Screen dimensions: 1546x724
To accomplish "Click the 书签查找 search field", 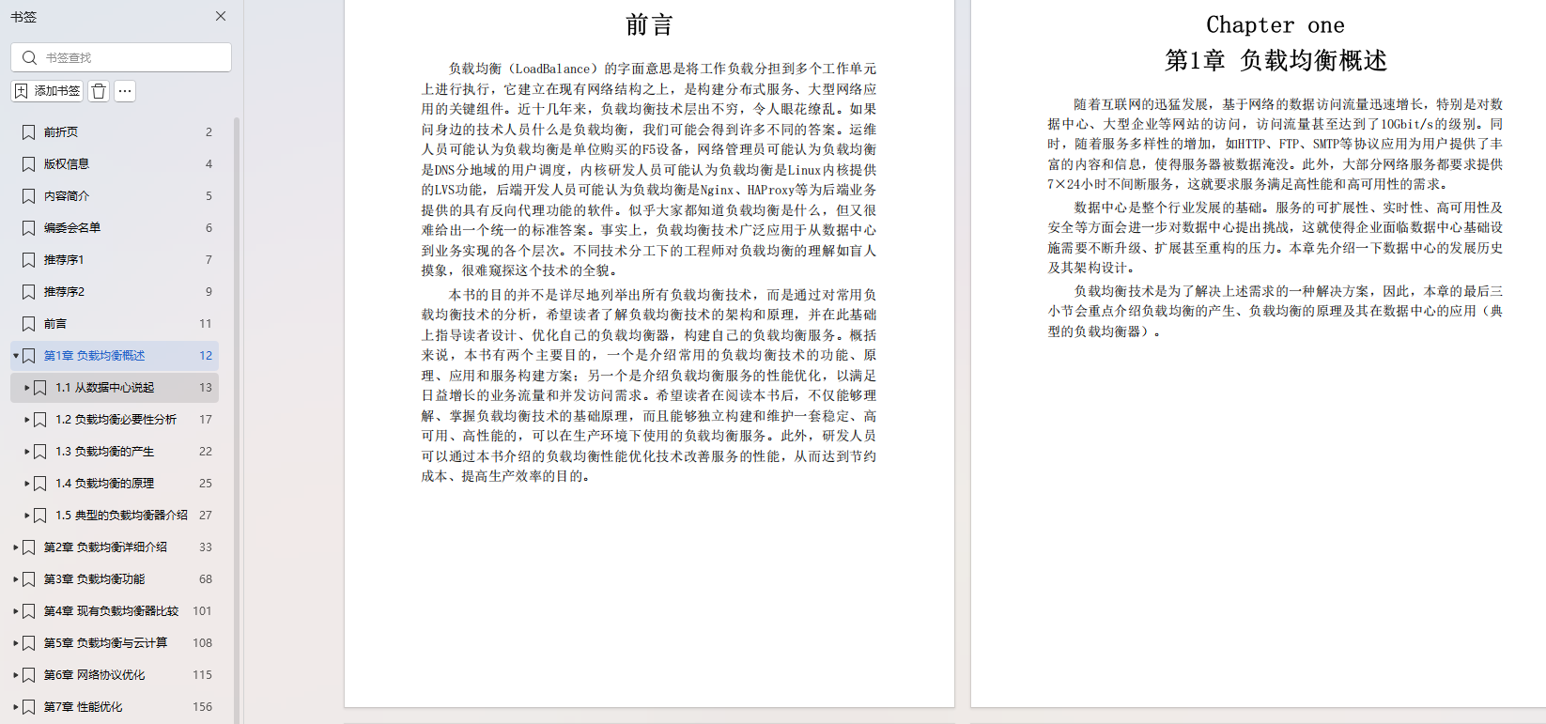I will pos(121,57).
